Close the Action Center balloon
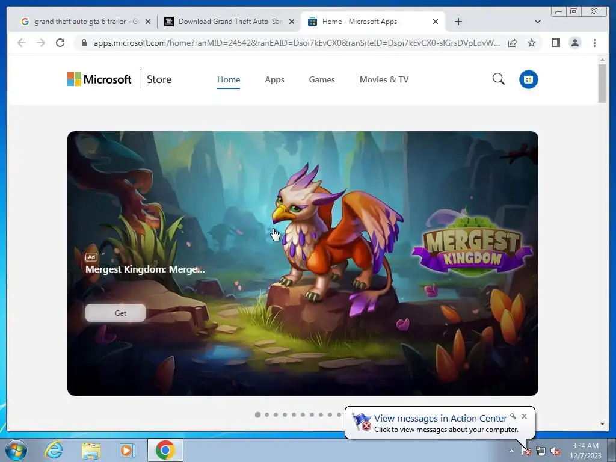The height and width of the screenshot is (462, 616). point(524,416)
